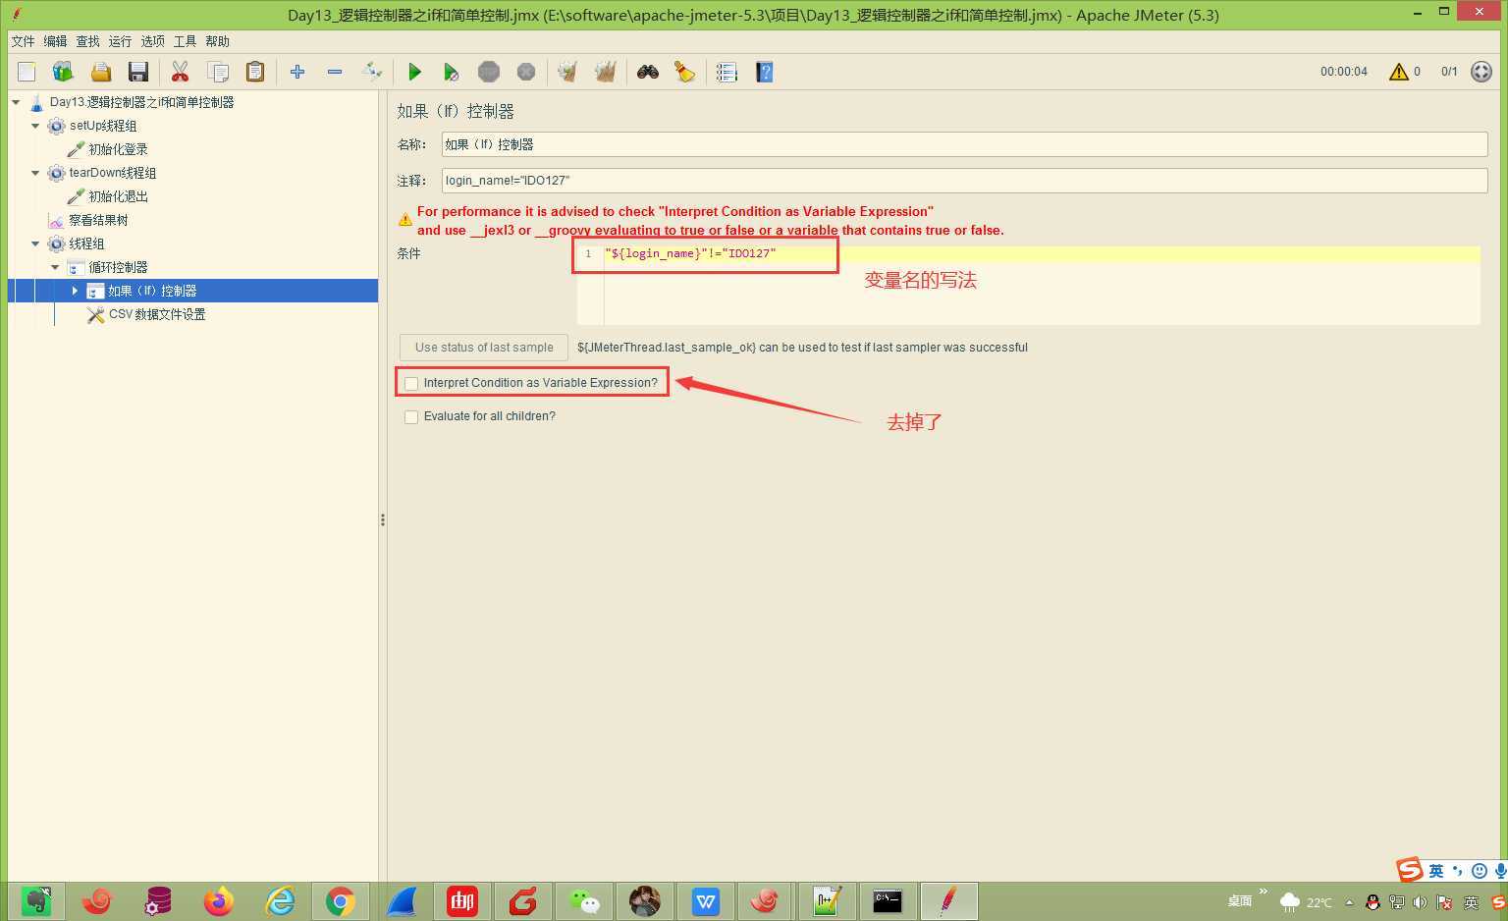Click Use status of last sample button
Image resolution: width=1508 pixels, height=921 pixels.
[483, 348]
